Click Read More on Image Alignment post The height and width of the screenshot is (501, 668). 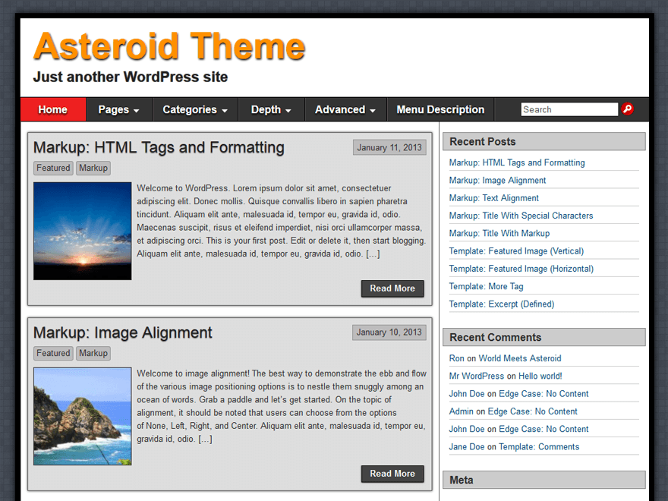[x=392, y=474]
